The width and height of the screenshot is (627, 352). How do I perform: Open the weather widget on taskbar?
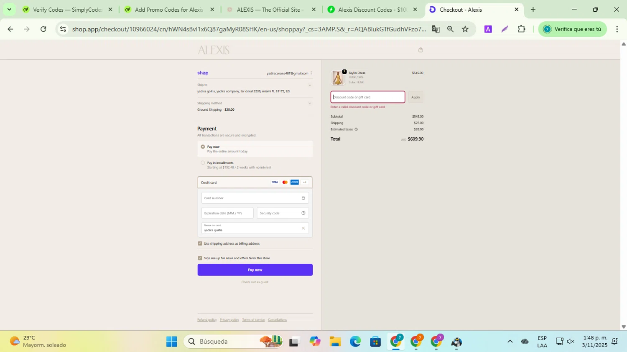pos(38,342)
